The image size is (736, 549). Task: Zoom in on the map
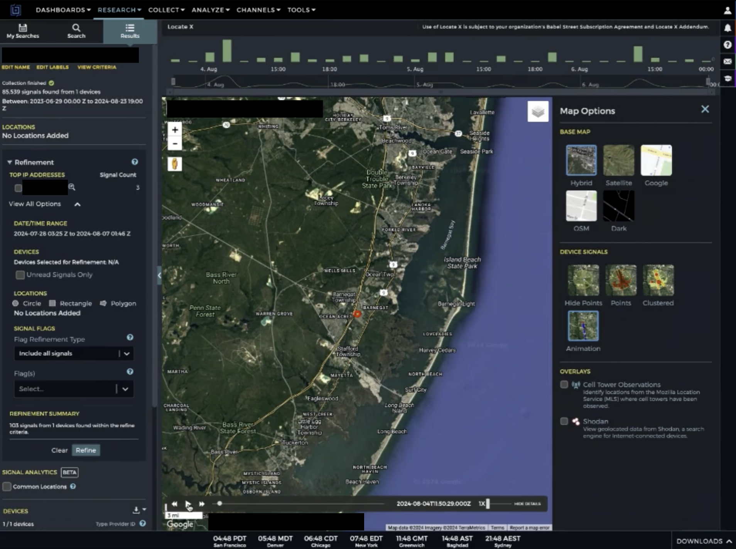tap(175, 130)
